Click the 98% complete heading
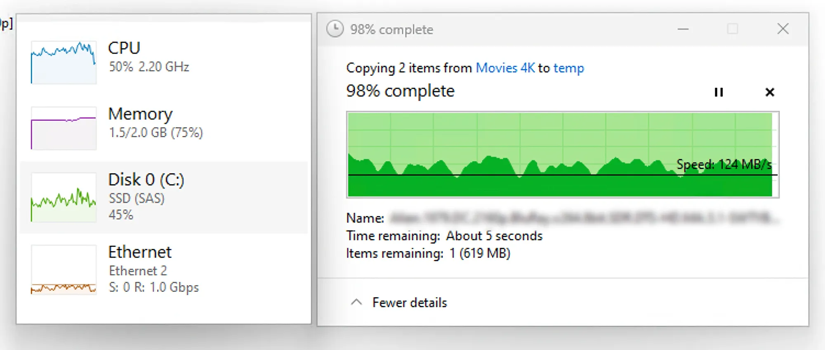 (x=400, y=91)
